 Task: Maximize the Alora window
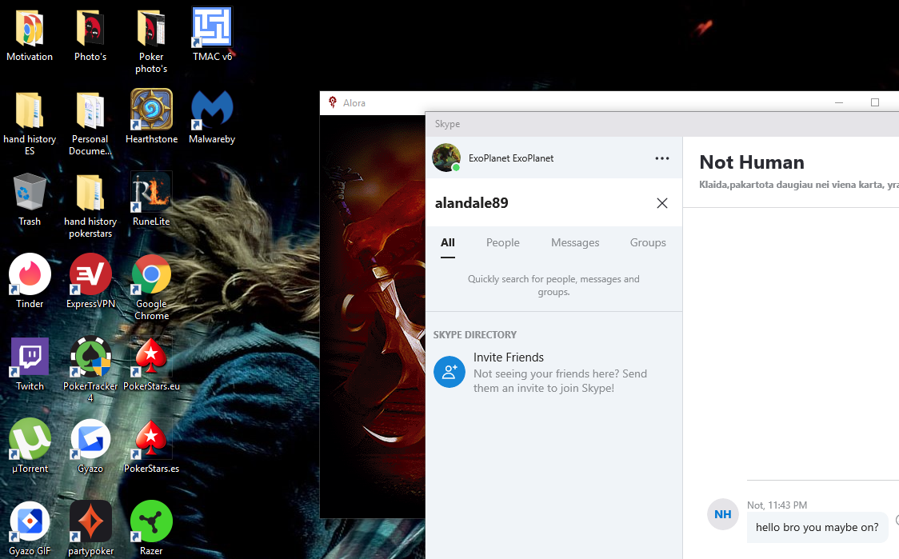pyautogui.click(x=875, y=102)
